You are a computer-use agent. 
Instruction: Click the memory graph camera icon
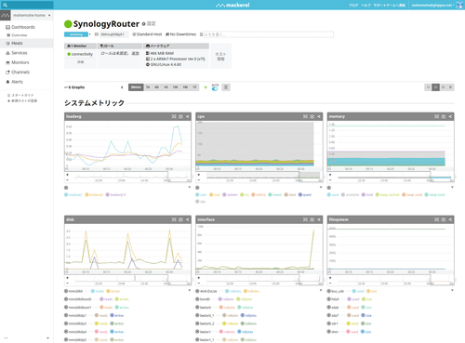(444, 116)
